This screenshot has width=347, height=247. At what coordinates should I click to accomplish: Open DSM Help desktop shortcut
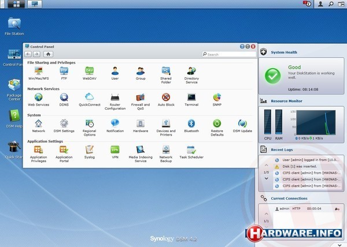coord(14,118)
